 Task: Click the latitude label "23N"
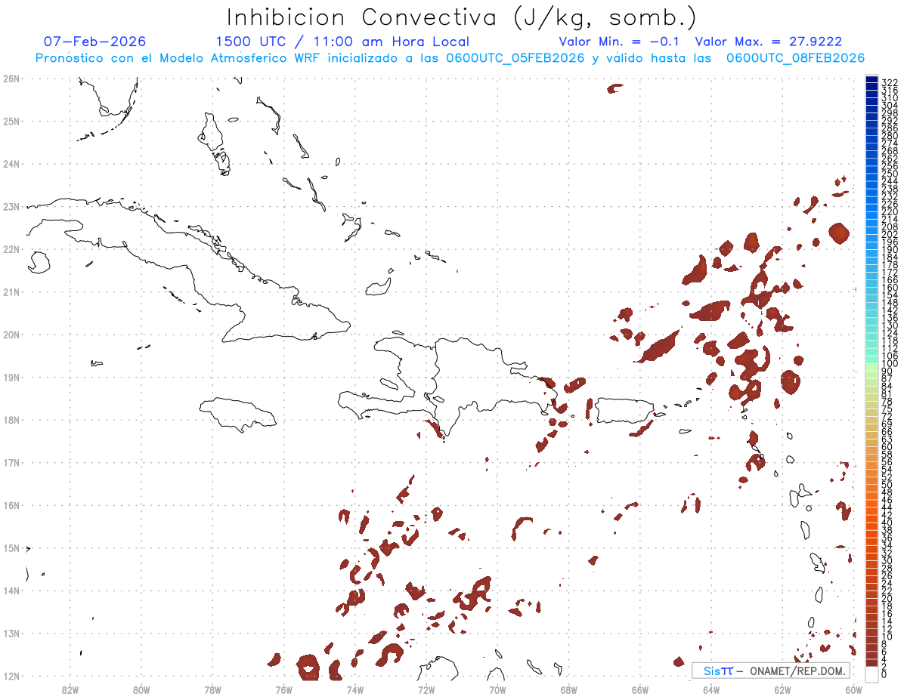pyautogui.click(x=11, y=206)
